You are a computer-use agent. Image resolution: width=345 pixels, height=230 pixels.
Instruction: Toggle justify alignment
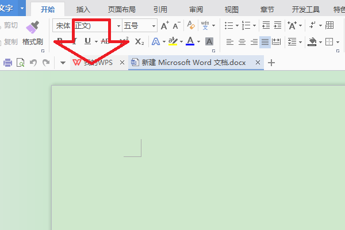pyautogui.click(x=265, y=42)
